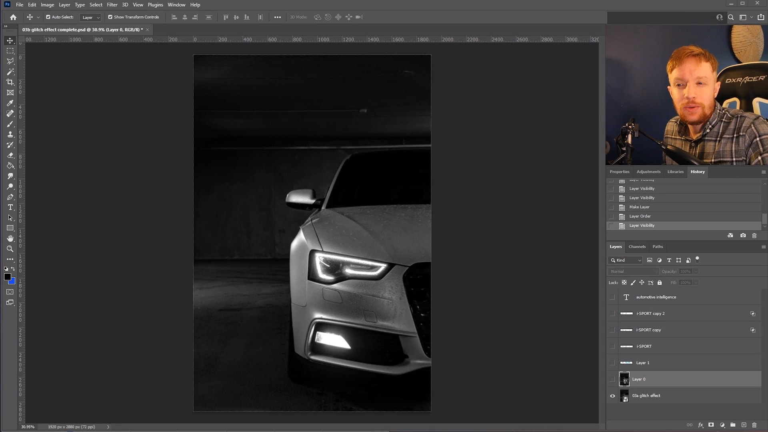
Task: Select the Magic Wand tool
Action: tap(10, 72)
